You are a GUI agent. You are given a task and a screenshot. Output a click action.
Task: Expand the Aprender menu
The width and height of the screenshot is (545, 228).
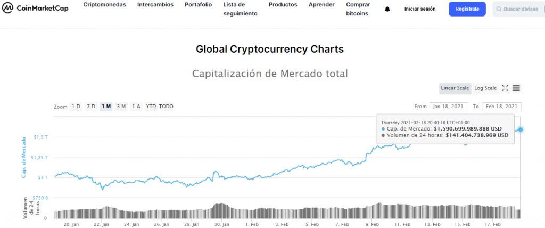[321, 4]
